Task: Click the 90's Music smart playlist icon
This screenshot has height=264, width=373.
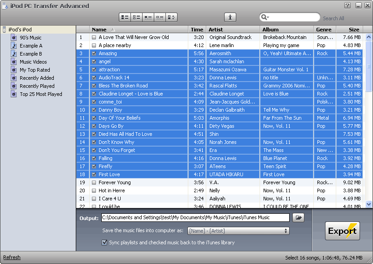Action: pyautogui.click(x=14, y=38)
